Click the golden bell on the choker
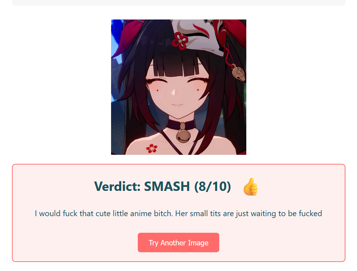Screen dimensions: 357x271 pyautogui.click(x=183, y=136)
